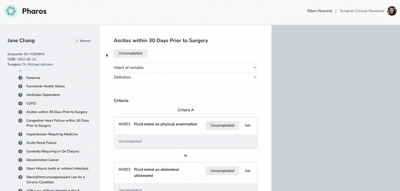Screen dimensions: 400x191
Task: Click the status icon next to COPD
Action: (20, 103)
